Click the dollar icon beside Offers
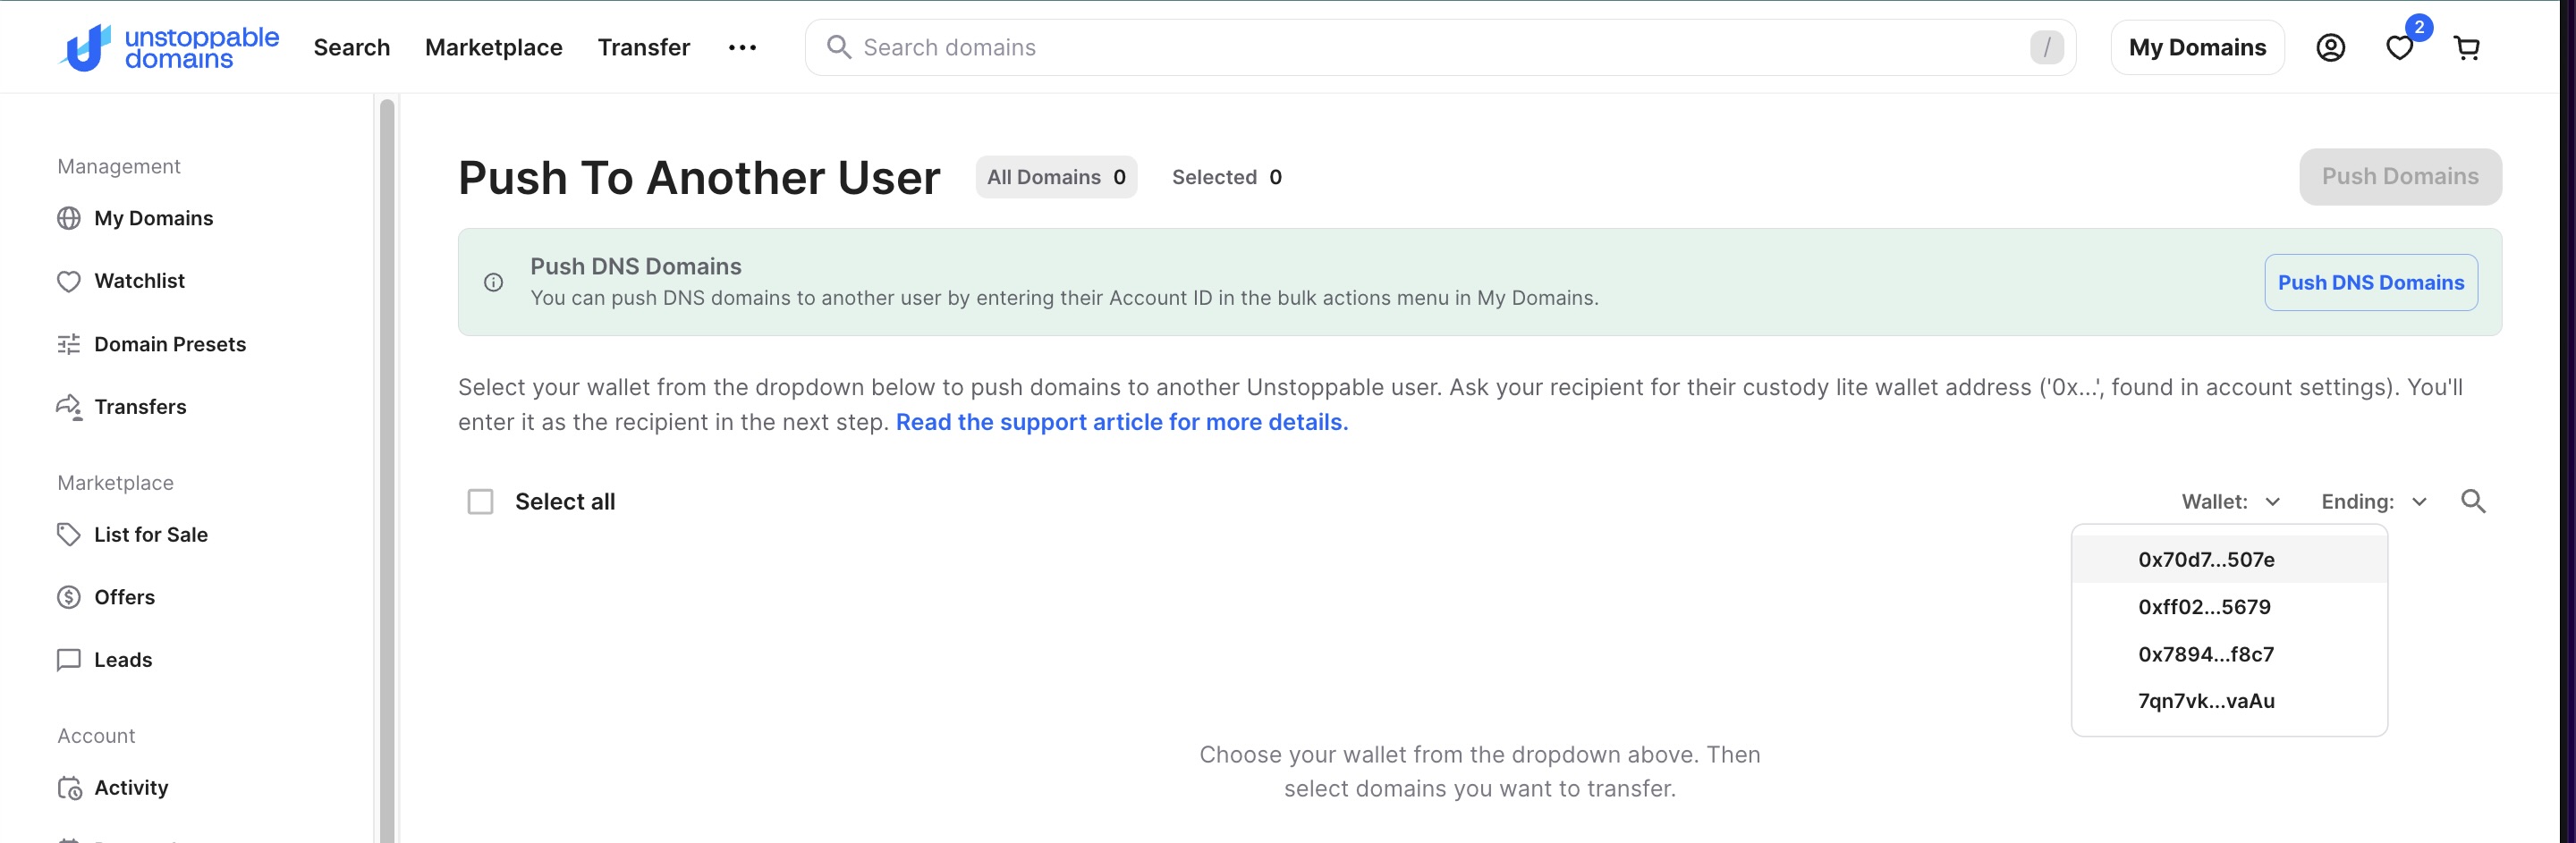 (69, 598)
